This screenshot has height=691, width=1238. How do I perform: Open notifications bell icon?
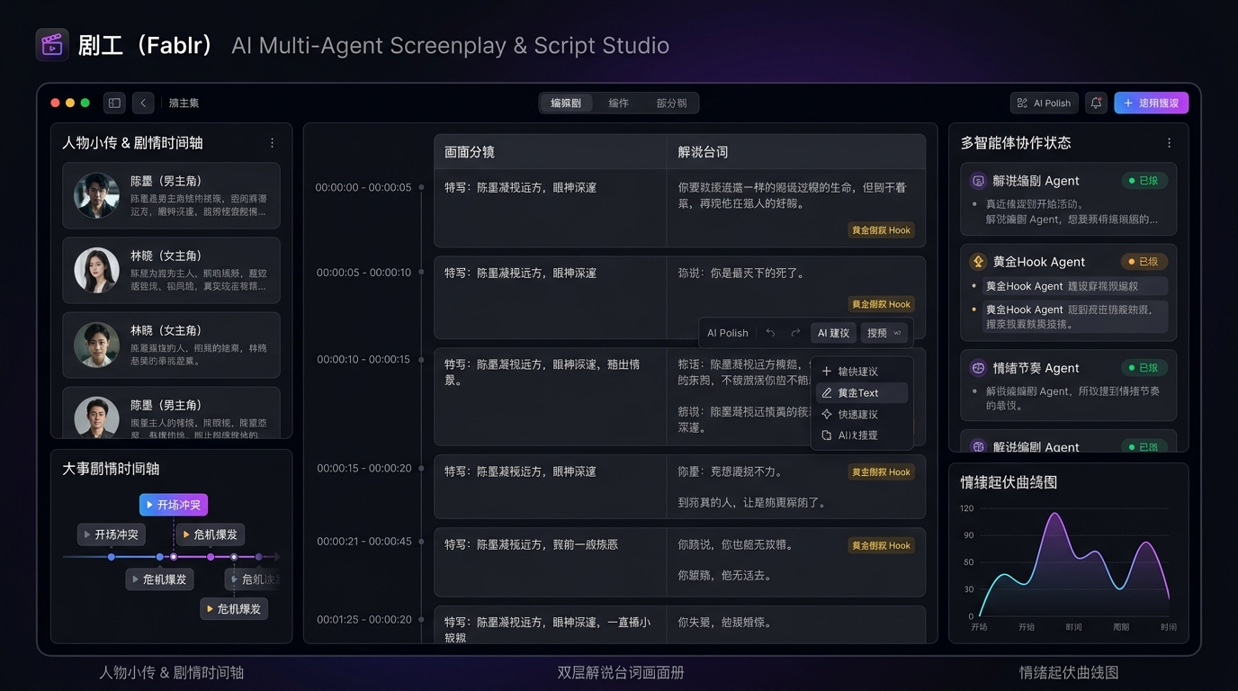click(1096, 103)
